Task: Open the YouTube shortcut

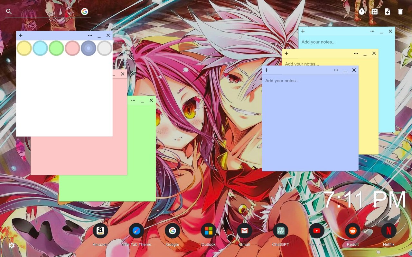Action: coord(317,231)
